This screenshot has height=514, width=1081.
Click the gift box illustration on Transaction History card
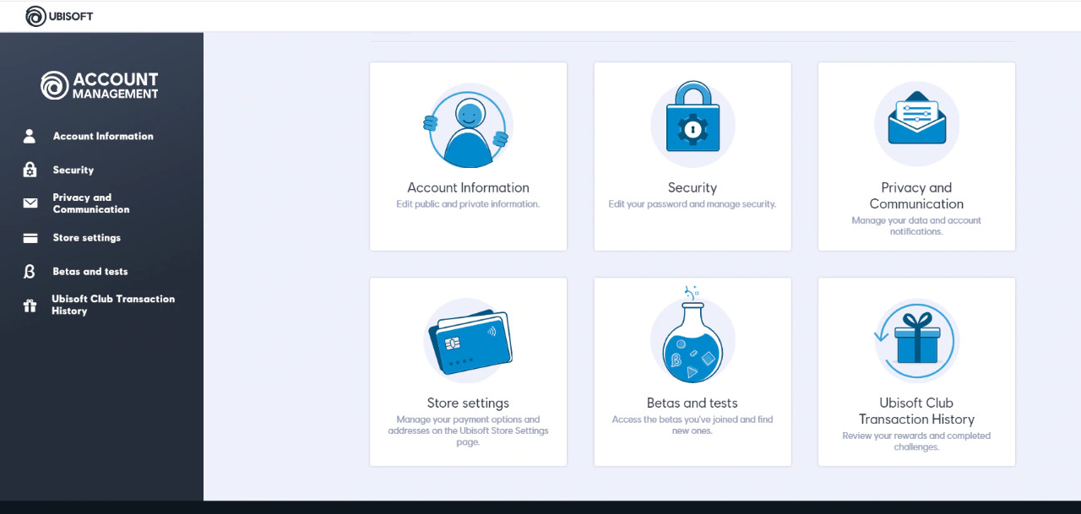pyautogui.click(x=916, y=339)
